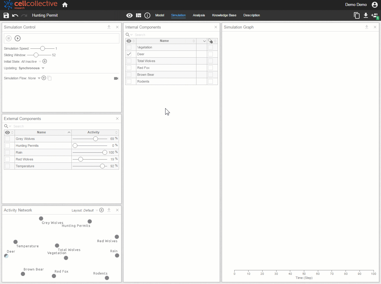The width and height of the screenshot is (381, 284).
Task: Adjust the Simulation Speed slider handle
Action: (43, 48)
